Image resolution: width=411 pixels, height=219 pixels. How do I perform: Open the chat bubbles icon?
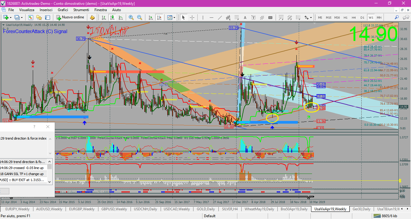click(x=405, y=17)
